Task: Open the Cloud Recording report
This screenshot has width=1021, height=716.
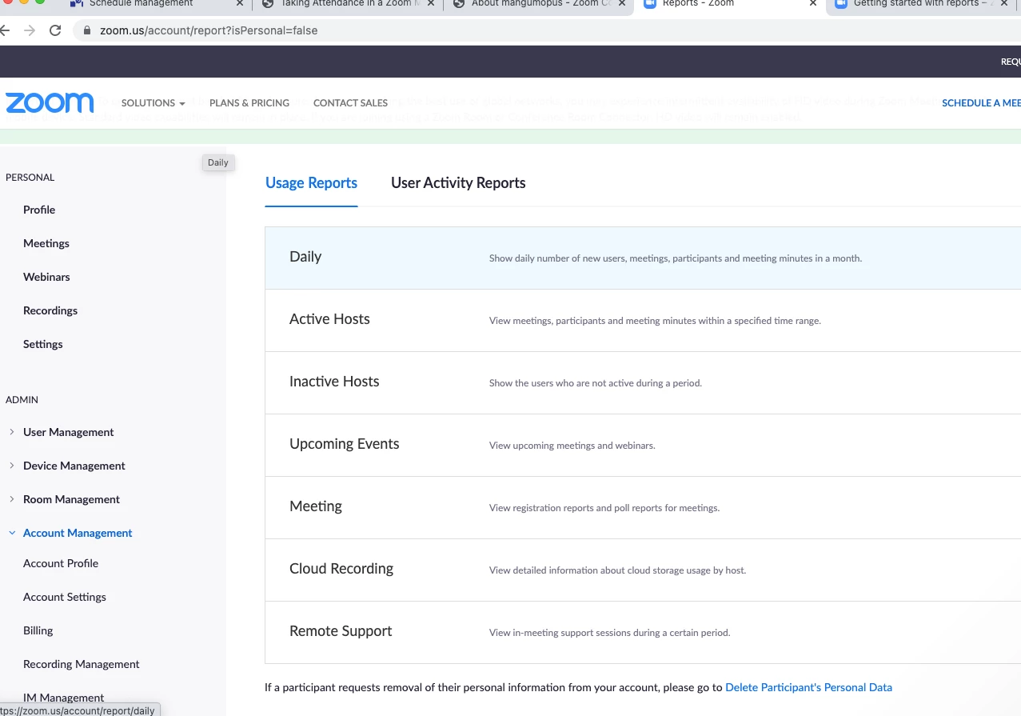Action: 643,570
